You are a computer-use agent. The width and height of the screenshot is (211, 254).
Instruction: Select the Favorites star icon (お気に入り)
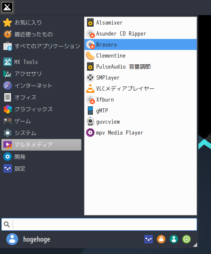pyautogui.click(x=8, y=22)
